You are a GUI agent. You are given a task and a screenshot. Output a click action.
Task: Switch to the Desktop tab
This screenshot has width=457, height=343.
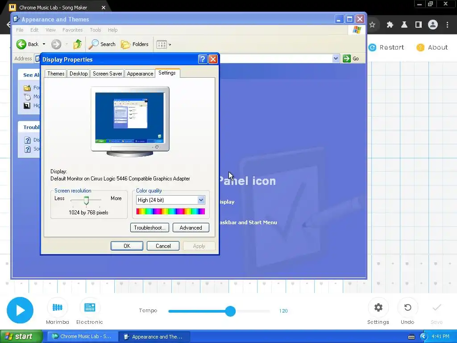point(79,74)
